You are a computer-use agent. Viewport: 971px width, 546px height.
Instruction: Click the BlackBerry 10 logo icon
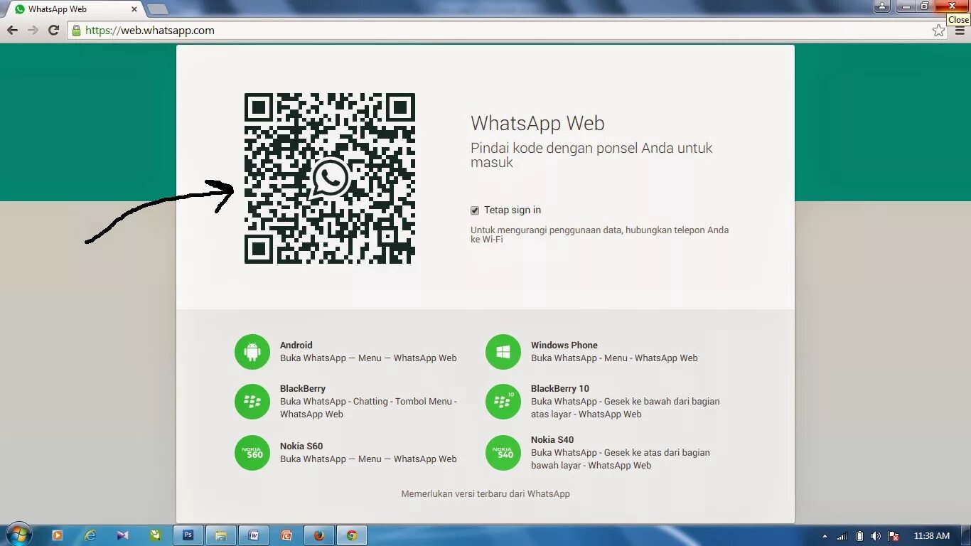pyautogui.click(x=503, y=402)
